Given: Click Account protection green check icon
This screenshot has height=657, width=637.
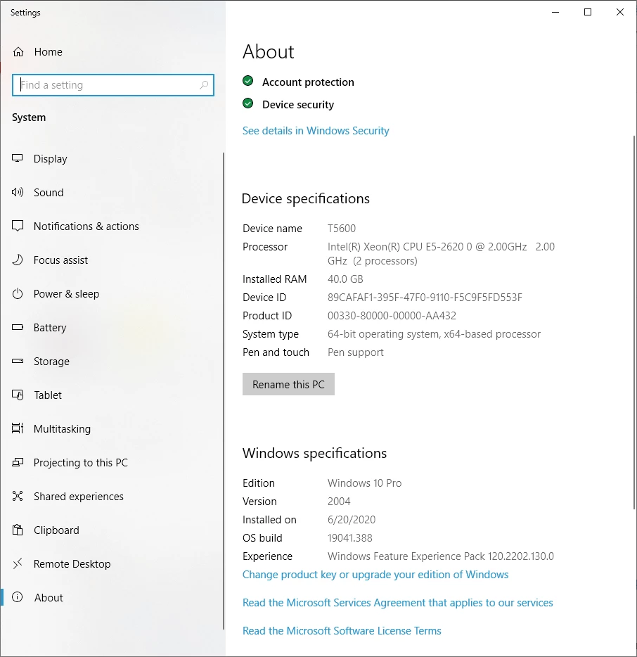Looking at the screenshot, I should [248, 81].
